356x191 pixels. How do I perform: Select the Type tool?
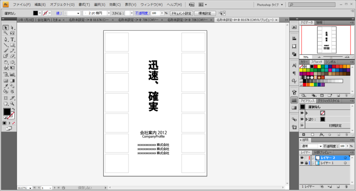point(12,39)
